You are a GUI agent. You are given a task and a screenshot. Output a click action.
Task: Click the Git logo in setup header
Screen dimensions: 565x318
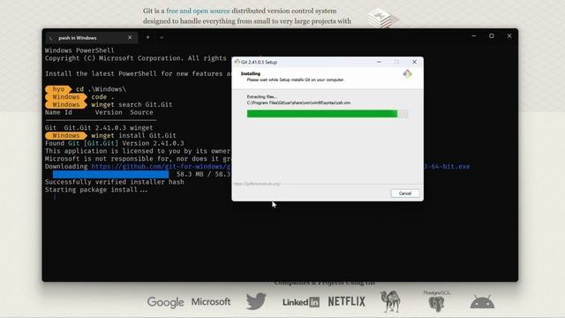tap(407, 74)
